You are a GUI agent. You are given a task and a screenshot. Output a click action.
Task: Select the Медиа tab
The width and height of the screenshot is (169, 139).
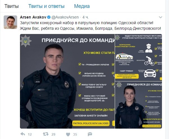pos(82,6)
